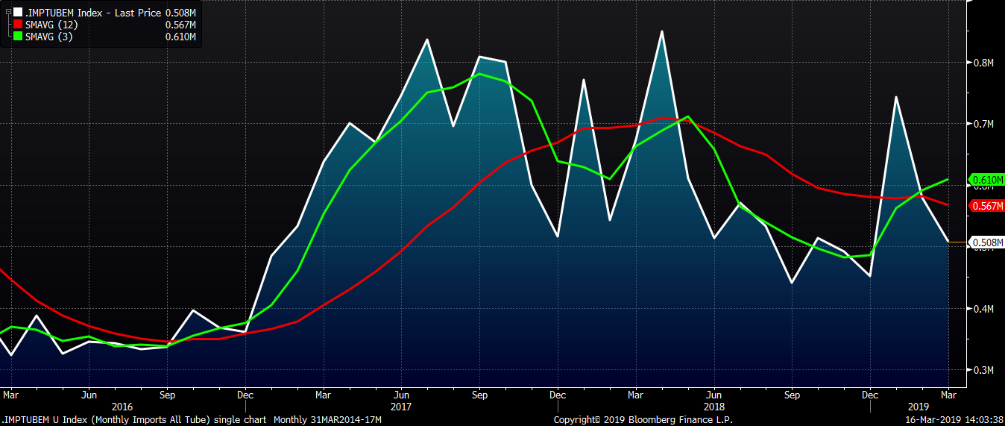Select the SMAVG (12) legend entry

(51, 25)
